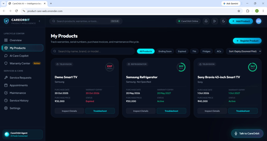This screenshot has width=267, height=141.
Task: Click Talk to CareOrbit microphone button
Action: tap(247, 133)
